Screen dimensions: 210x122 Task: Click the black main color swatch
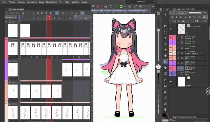click(x=164, y=115)
